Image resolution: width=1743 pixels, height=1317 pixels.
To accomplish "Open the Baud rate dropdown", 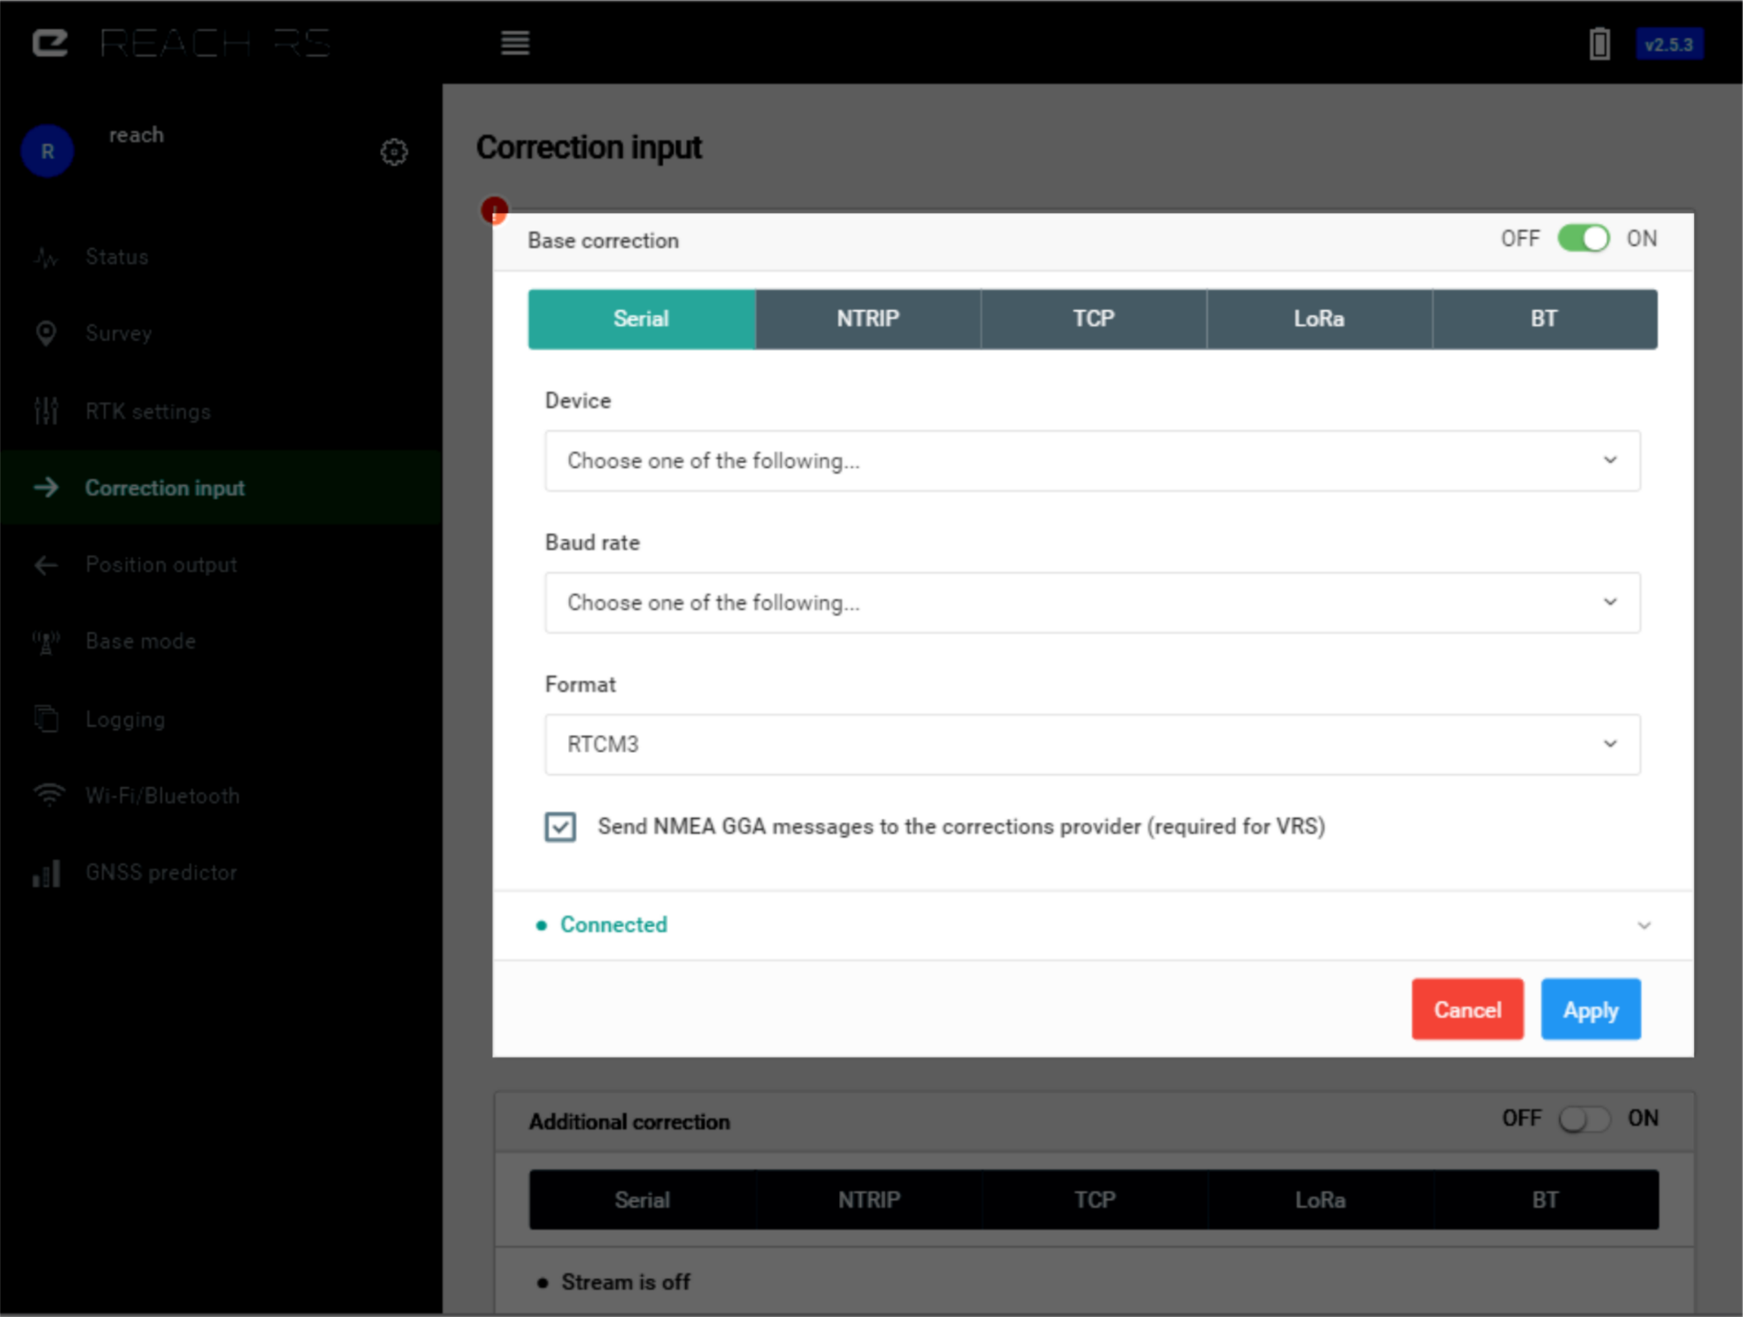I will tap(1092, 602).
